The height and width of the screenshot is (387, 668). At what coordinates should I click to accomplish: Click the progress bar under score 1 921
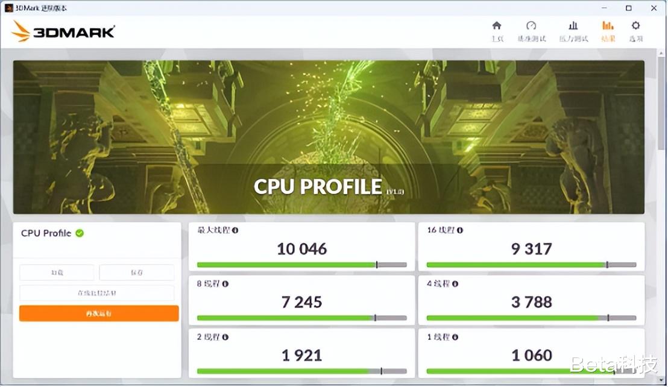tap(301, 371)
